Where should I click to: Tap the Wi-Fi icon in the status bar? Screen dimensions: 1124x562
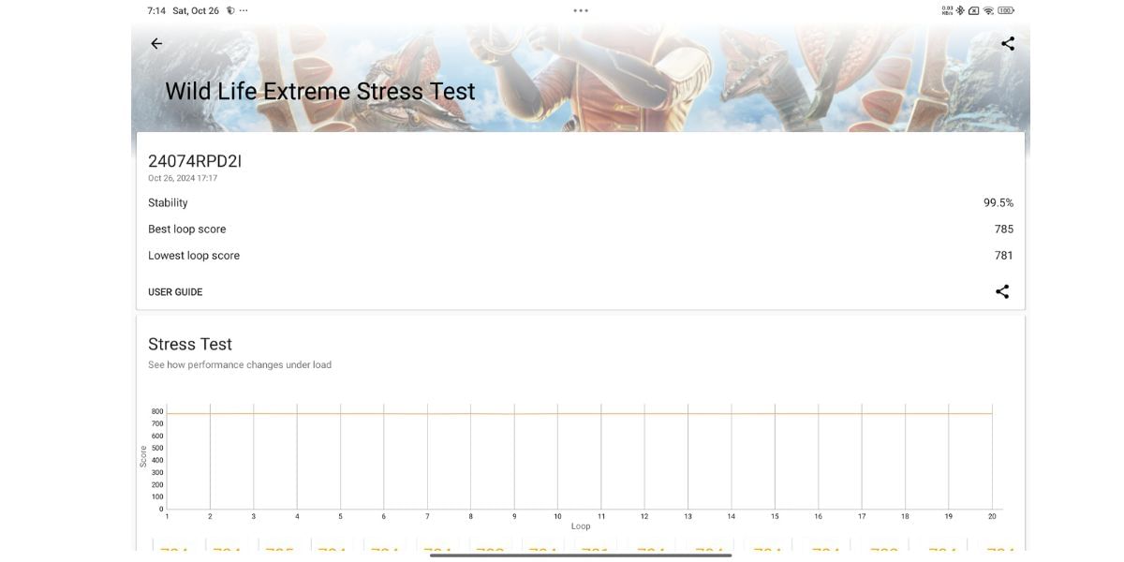pyautogui.click(x=988, y=11)
